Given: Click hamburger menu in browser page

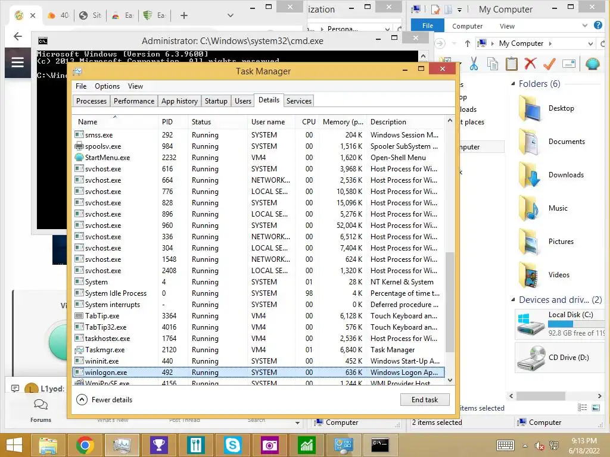Looking at the screenshot, I should (17, 62).
